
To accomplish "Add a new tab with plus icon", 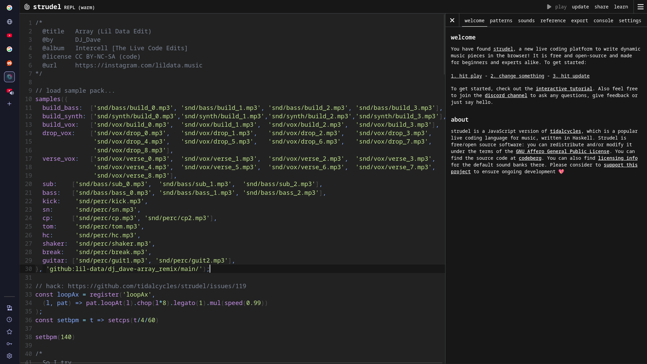I will pyautogui.click(x=9, y=104).
